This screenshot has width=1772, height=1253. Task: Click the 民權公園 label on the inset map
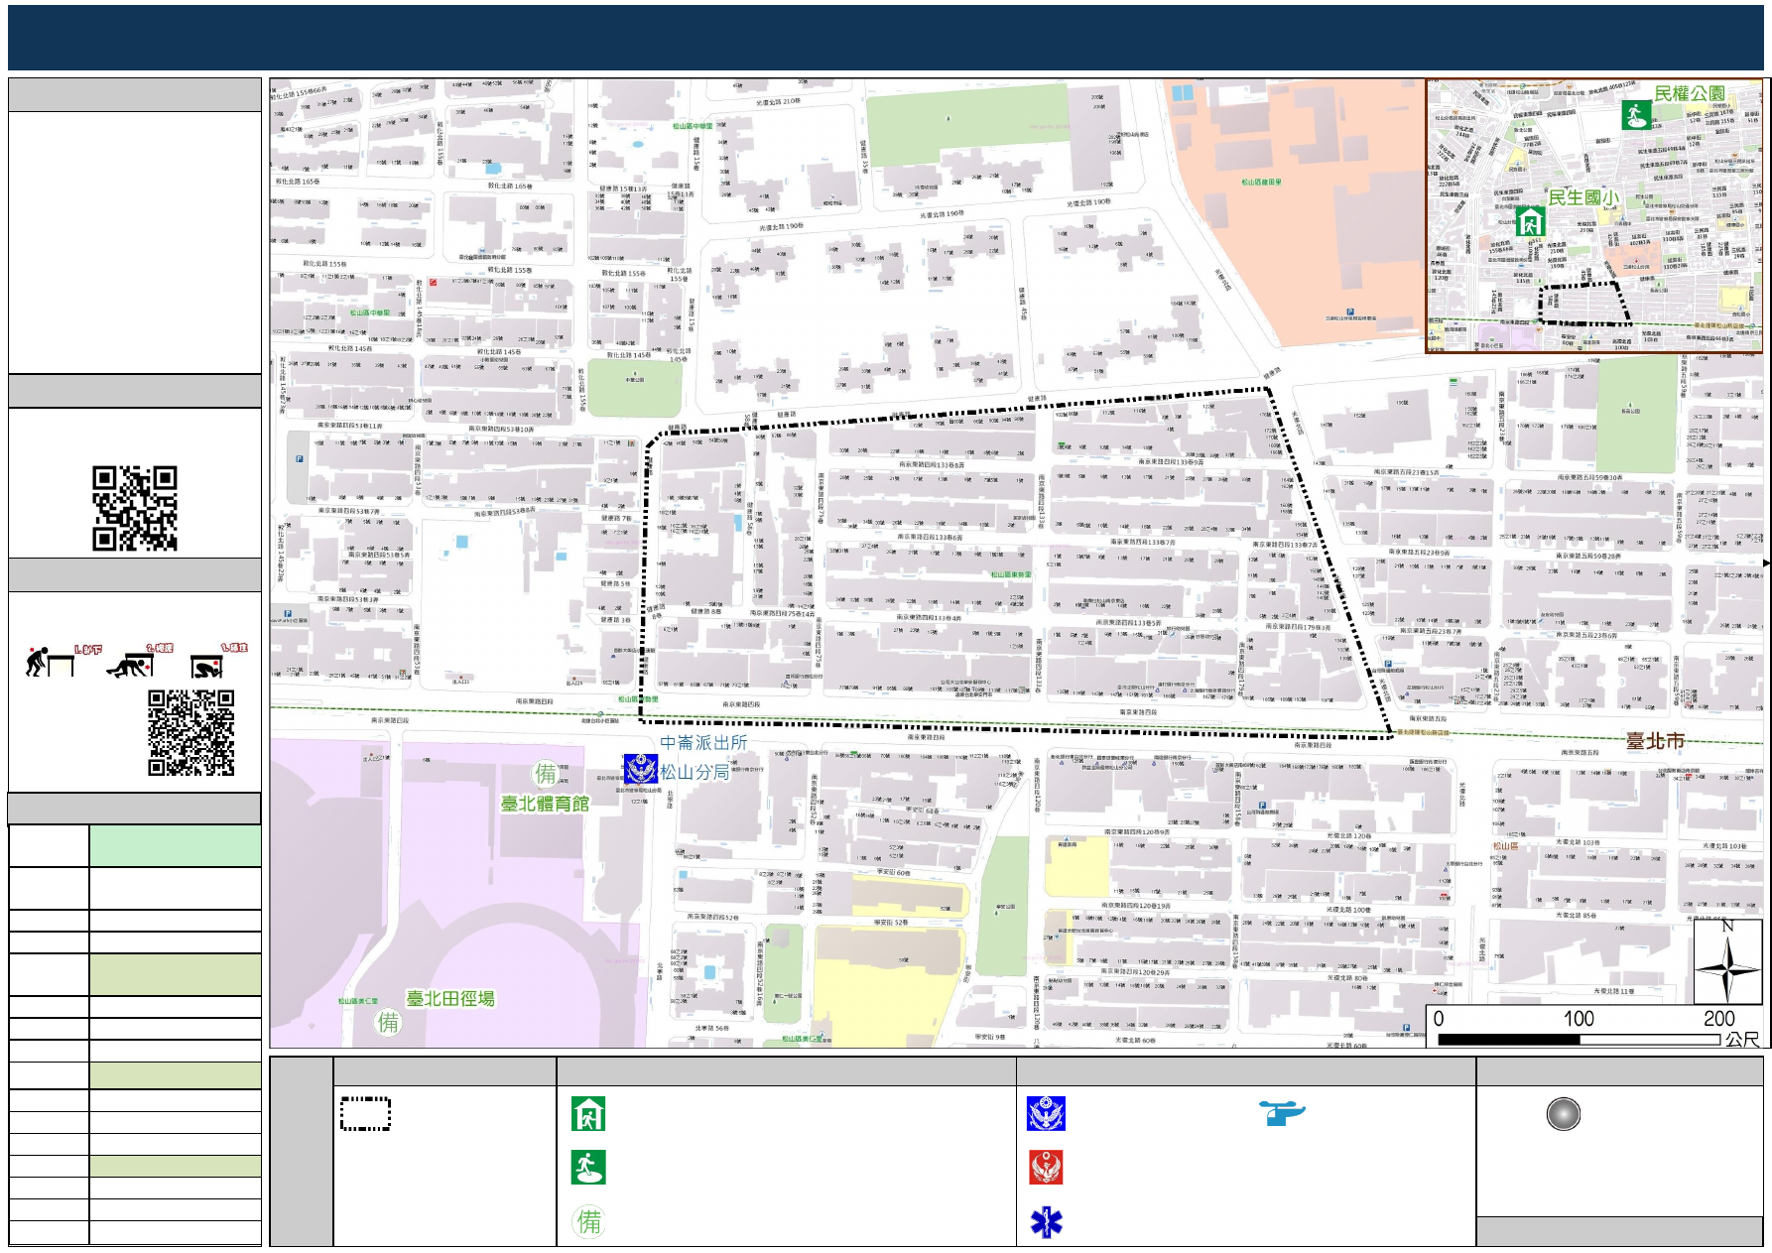(x=1689, y=93)
